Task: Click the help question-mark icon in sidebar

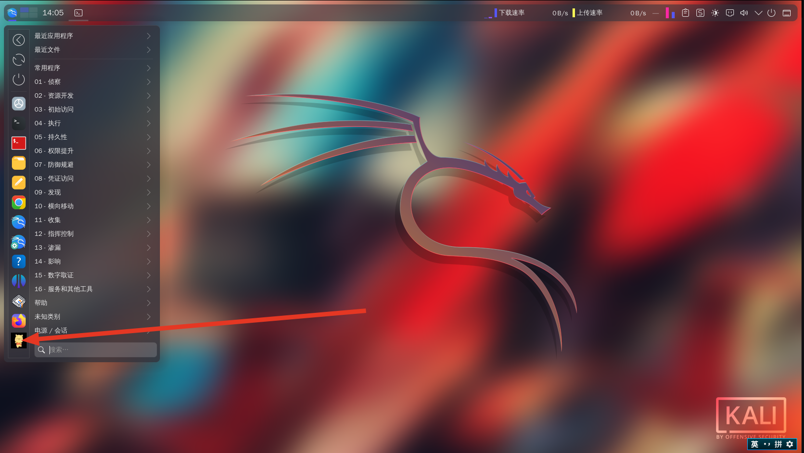Action: (x=19, y=262)
